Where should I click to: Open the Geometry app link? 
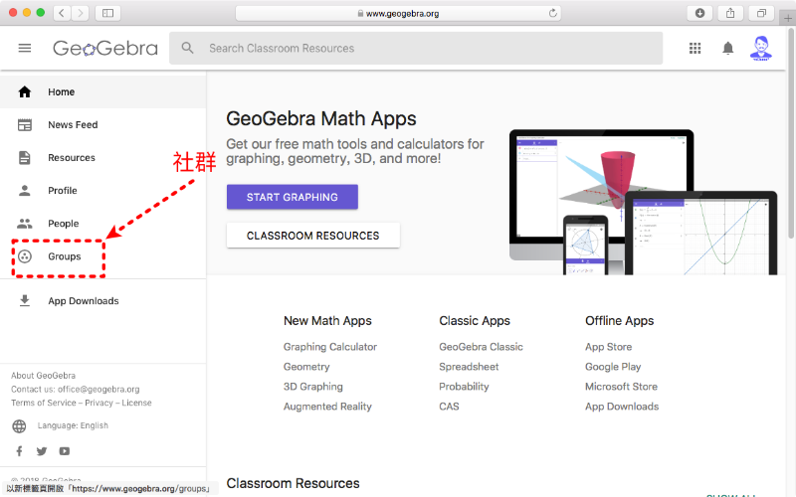pyautogui.click(x=306, y=367)
